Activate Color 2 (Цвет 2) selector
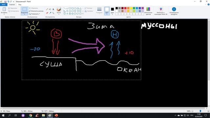Screen dimensions: 210x118 [112, 11]
